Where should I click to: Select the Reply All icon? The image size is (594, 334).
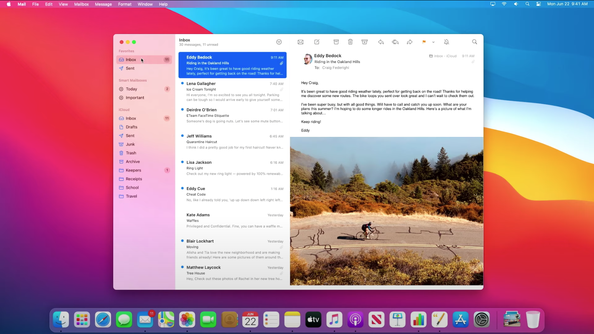(x=395, y=42)
